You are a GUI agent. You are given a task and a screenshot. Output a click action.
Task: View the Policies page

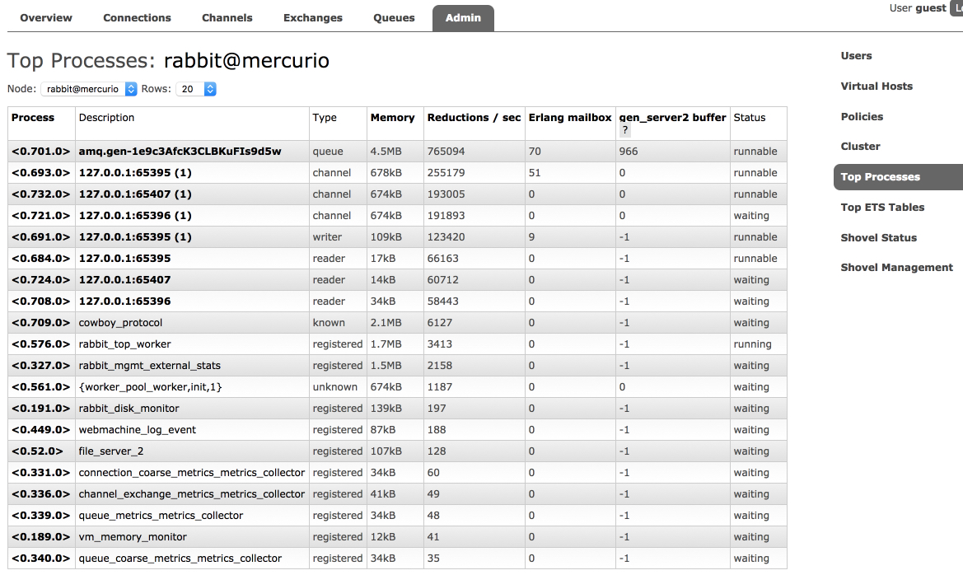click(x=862, y=116)
